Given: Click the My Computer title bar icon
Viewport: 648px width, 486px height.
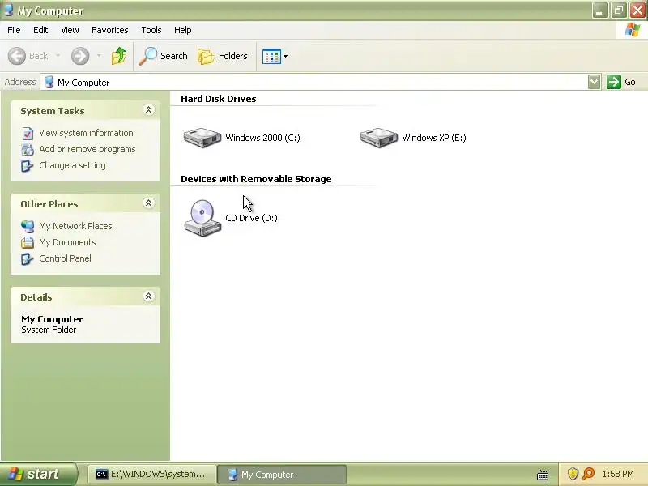Looking at the screenshot, I should (x=8, y=10).
